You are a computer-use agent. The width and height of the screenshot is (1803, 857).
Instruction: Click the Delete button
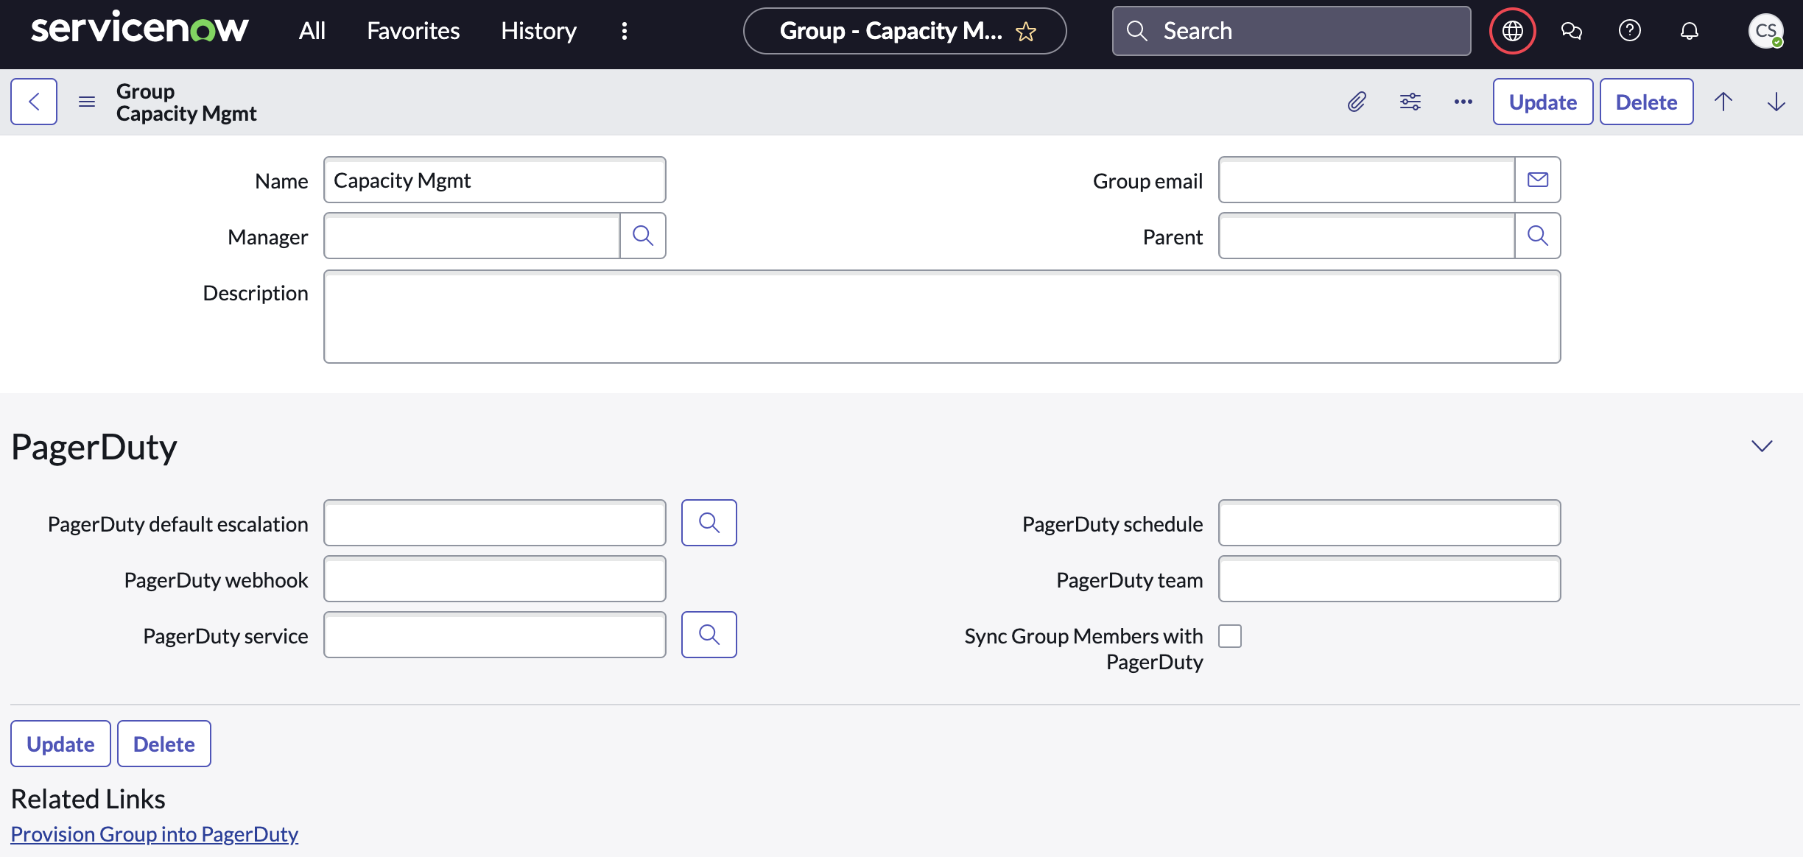coord(1647,102)
